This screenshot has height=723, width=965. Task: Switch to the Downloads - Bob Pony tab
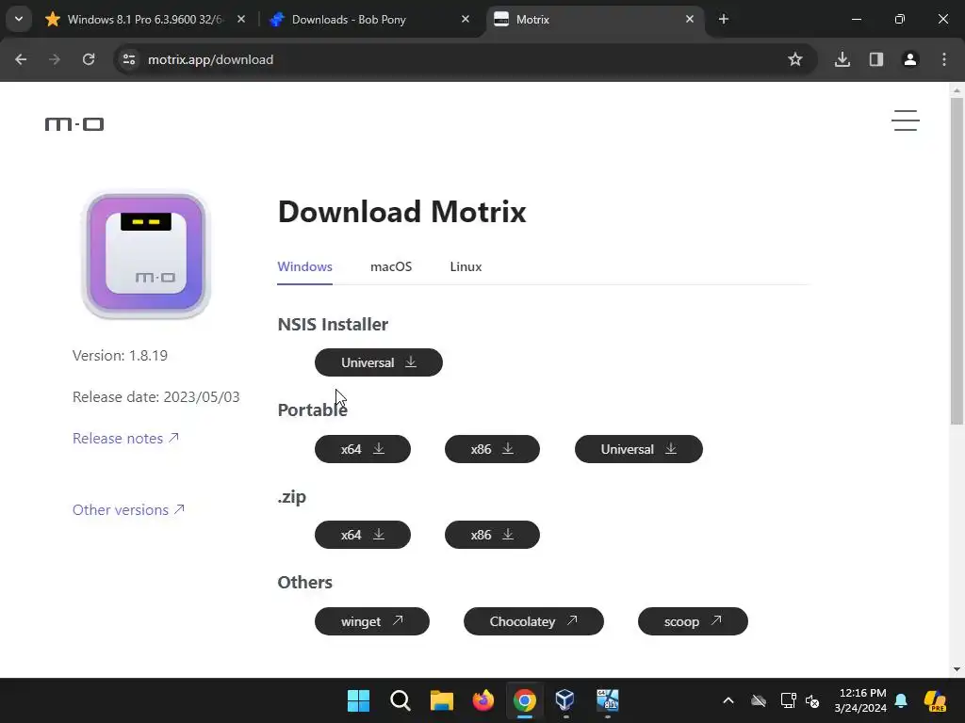click(x=369, y=20)
